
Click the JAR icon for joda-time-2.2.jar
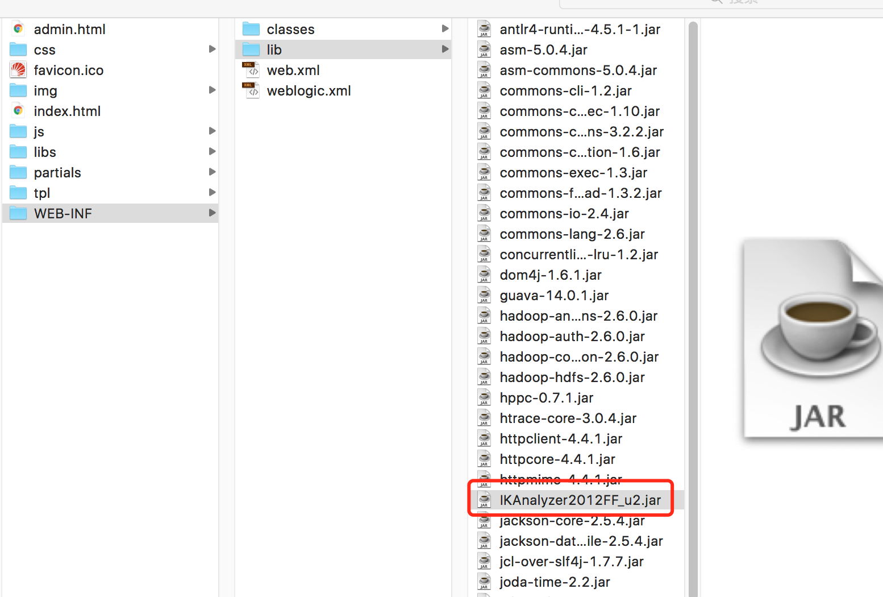tap(484, 582)
